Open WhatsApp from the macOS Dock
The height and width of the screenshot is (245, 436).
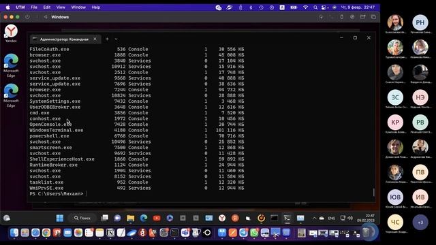click(x=254, y=233)
